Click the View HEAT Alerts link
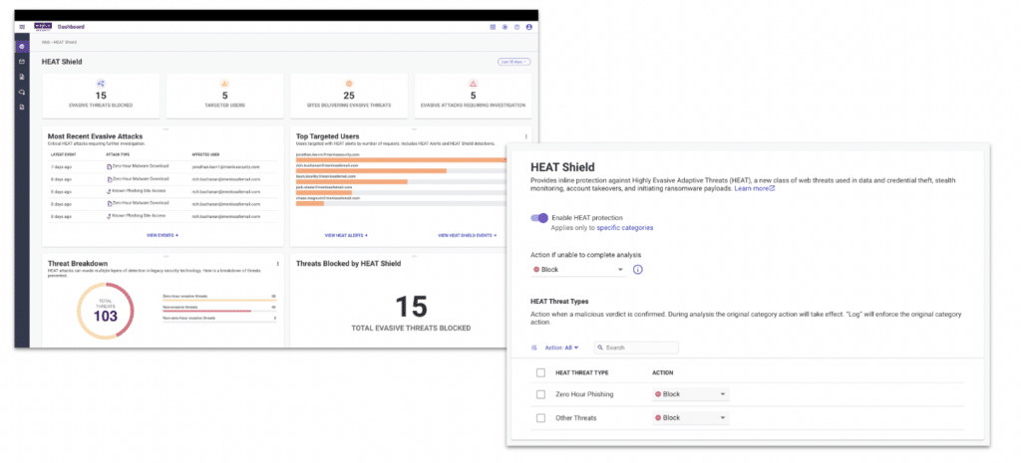This screenshot has width=1021, height=463. click(x=346, y=235)
